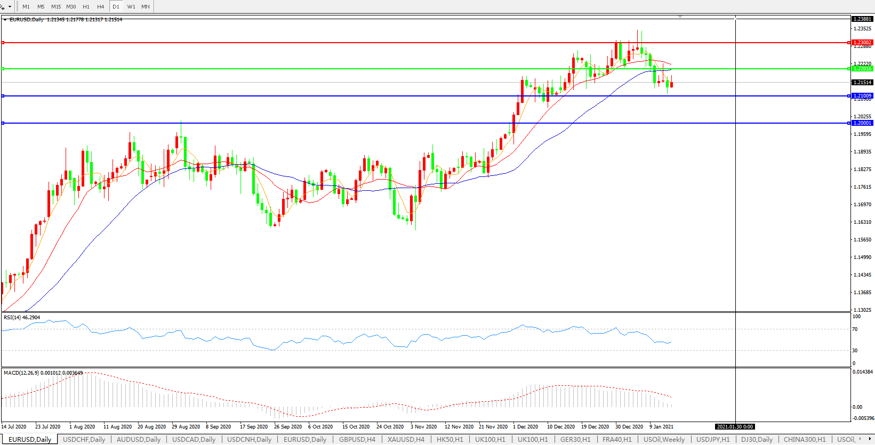Go to the DJ30,Daily chart tab
Screen dimensions: 875x445
coord(757,440)
